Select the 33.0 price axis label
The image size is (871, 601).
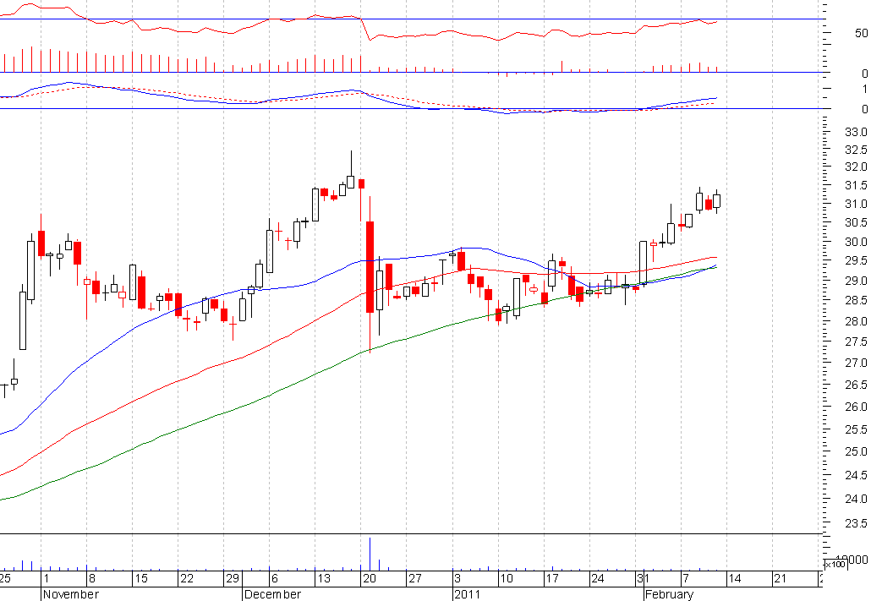[856, 132]
